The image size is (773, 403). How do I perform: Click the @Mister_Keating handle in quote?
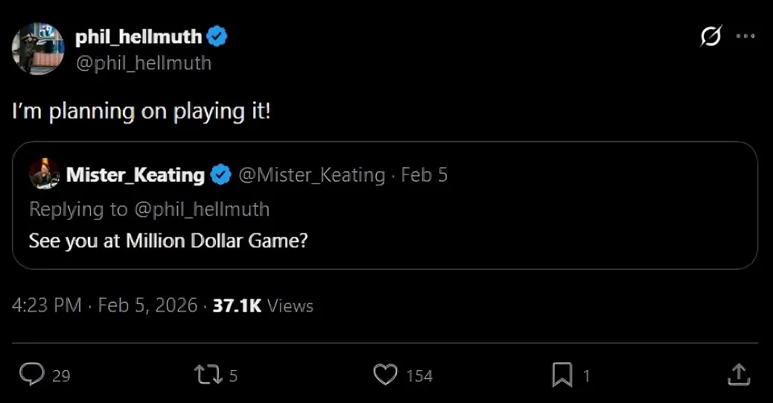coord(311,175)
